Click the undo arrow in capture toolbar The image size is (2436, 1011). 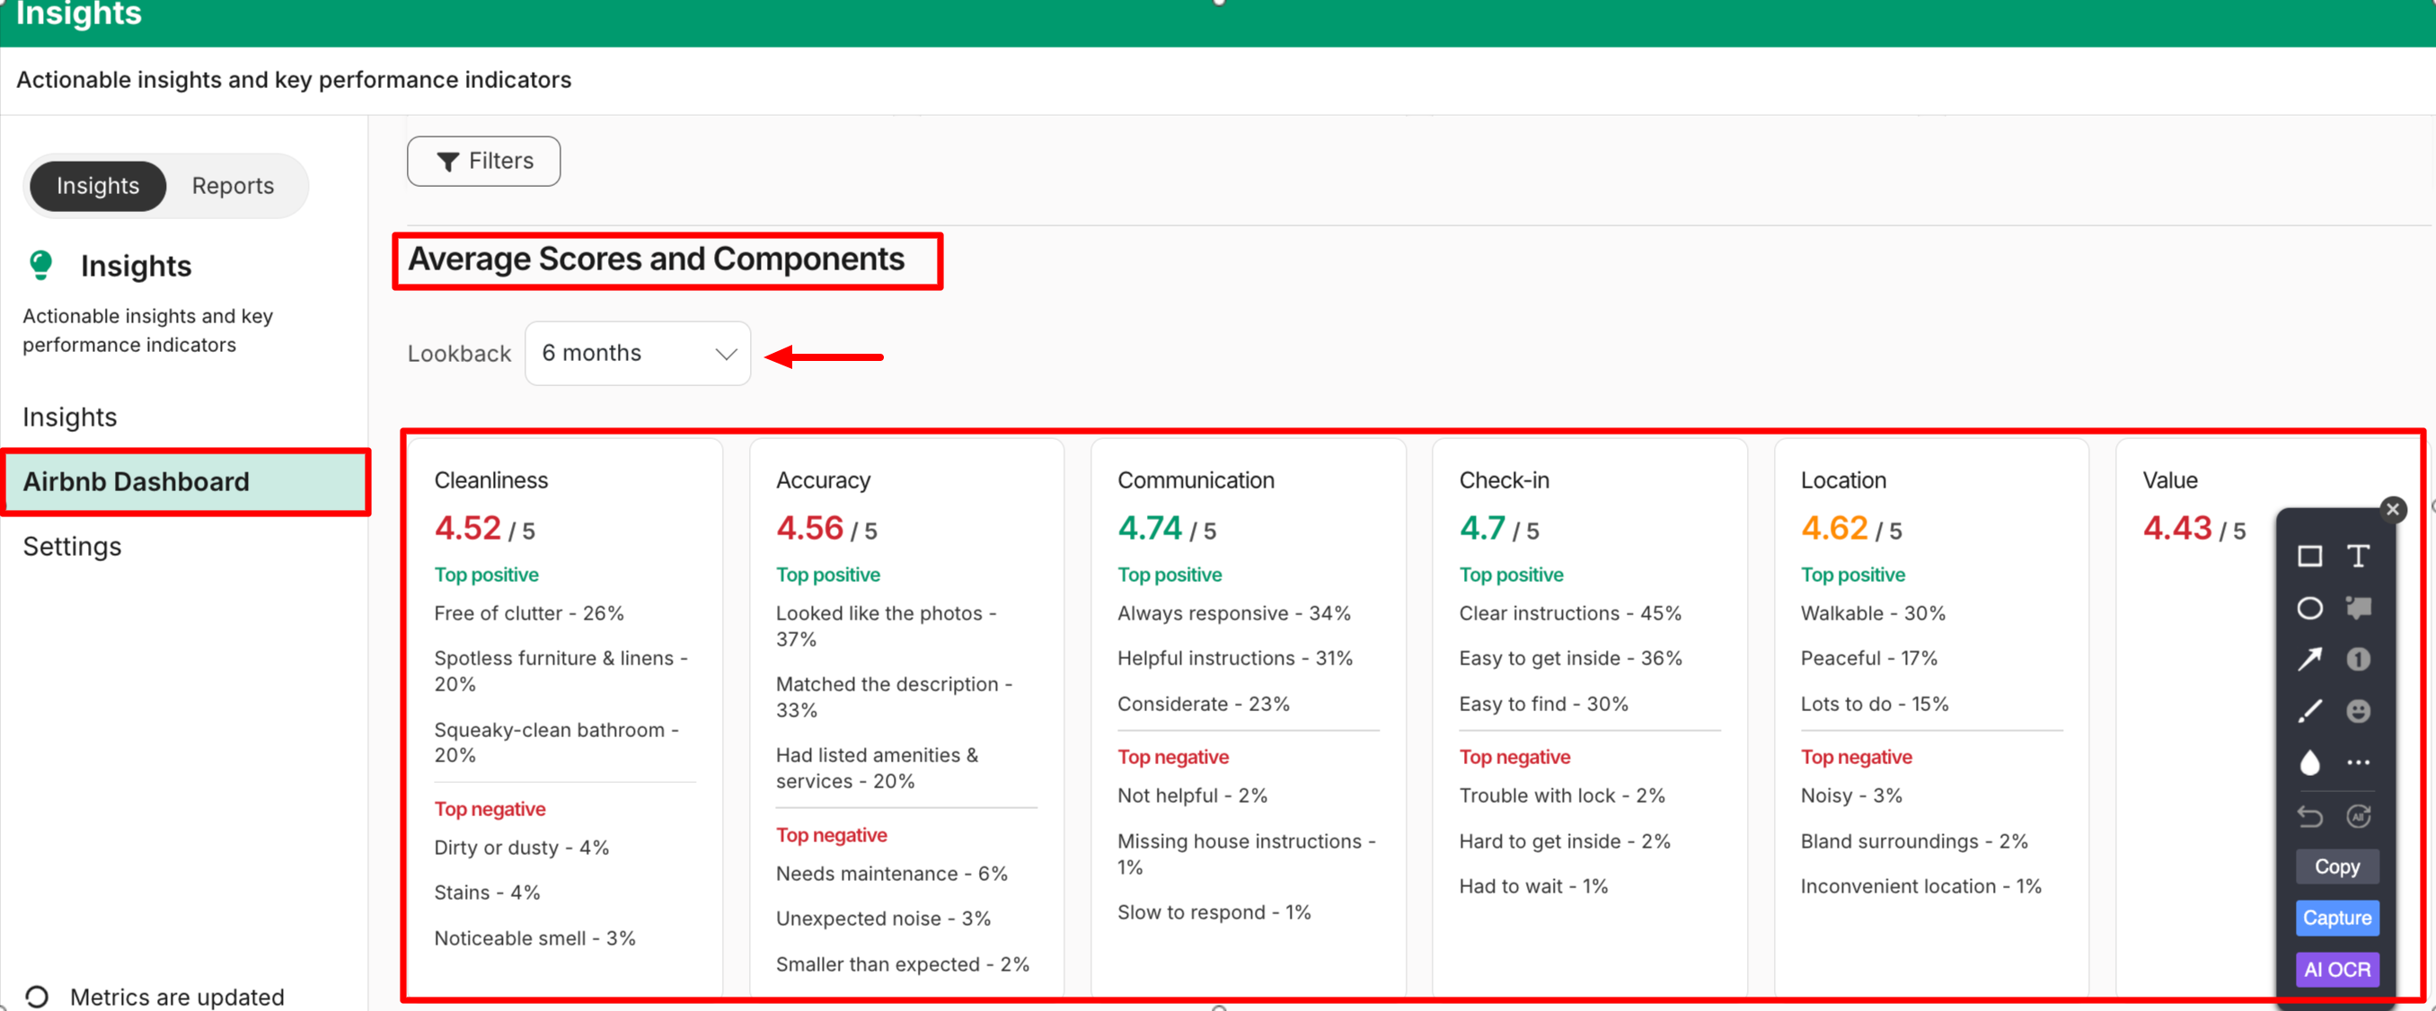tap(2309, 816)
